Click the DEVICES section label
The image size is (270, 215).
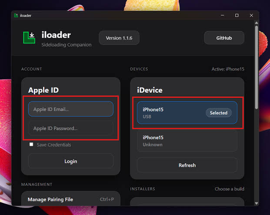click(139, 69)
